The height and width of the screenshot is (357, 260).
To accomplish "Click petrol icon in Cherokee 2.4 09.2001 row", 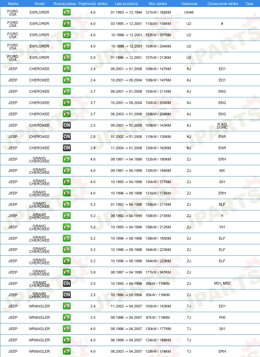I will click(67, 69).
